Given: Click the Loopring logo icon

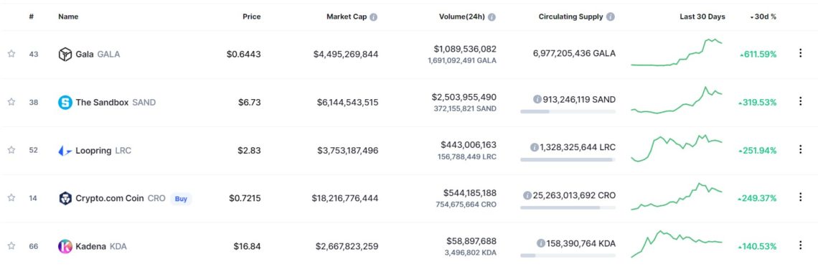Looking at the screenshot, I should point(65,151).
